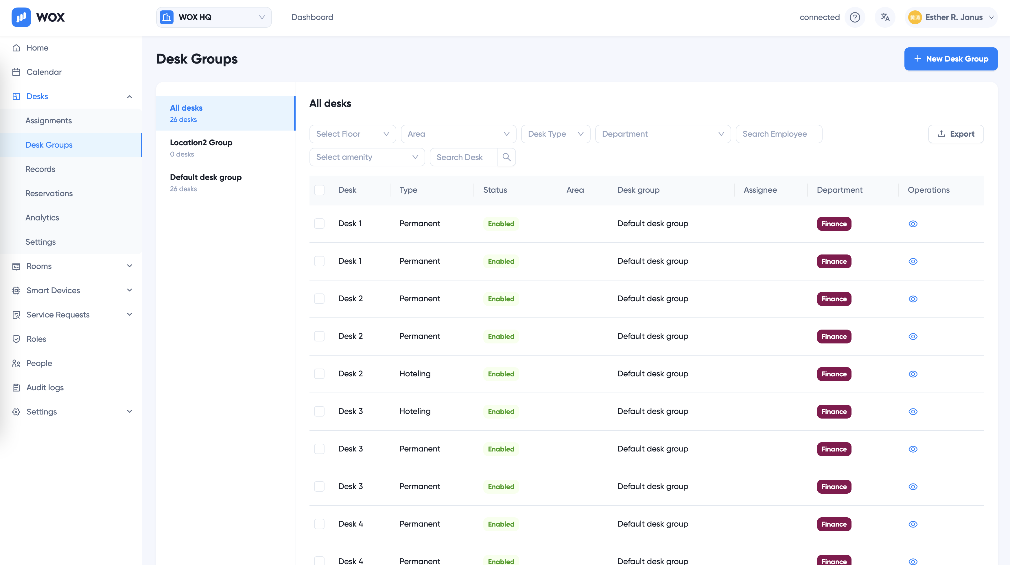Click the magnifier icon in Search Desk
This screenshot has width=1010, height=565.
click(506, 157)
